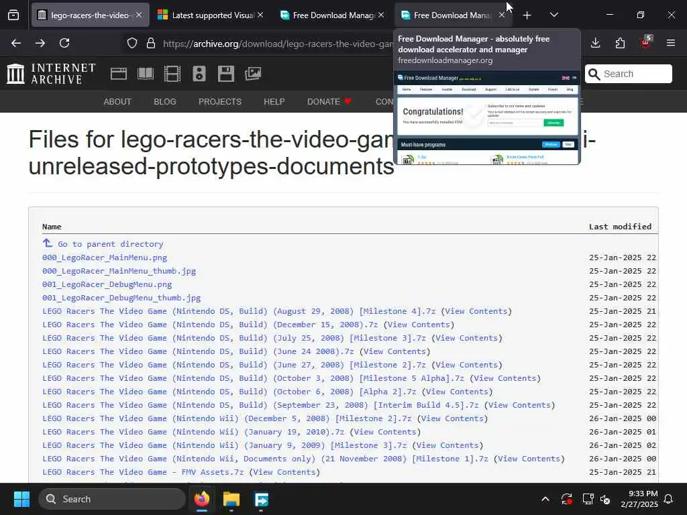
Task: Open 000_LegoRacer_MainMenu.png file
Action: pos(104,257)
